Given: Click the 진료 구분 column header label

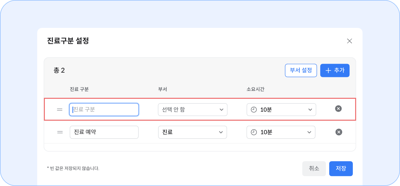Looking at the screenshot, I should [x=79, y=89].
